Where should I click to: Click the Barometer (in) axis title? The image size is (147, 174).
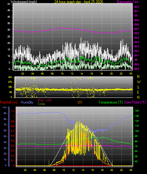(128, 2)
